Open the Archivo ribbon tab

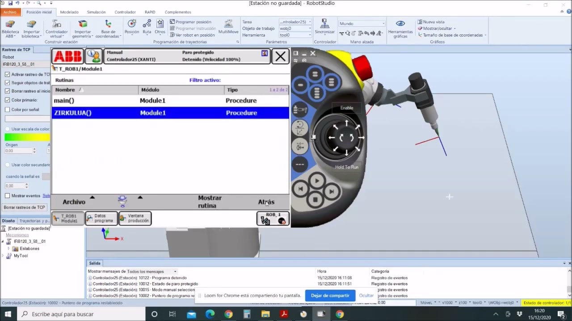pyautogui.click(x=10, y=12)
